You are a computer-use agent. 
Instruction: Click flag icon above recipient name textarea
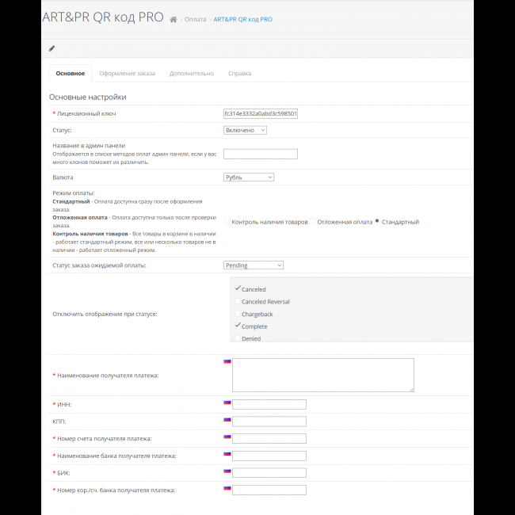click(x=227, y=361)
